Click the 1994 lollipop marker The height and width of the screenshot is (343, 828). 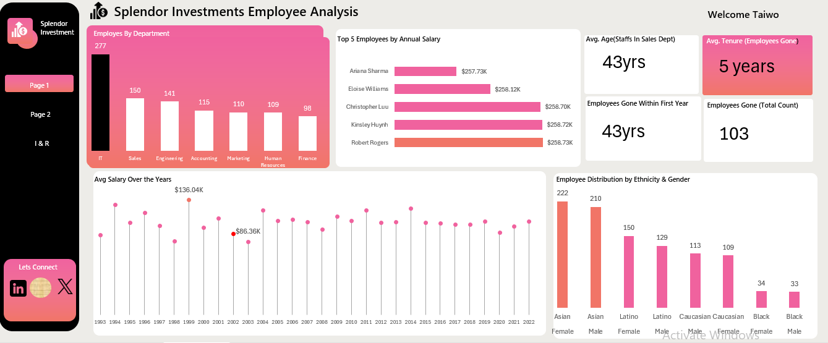(x=115, y=205)
